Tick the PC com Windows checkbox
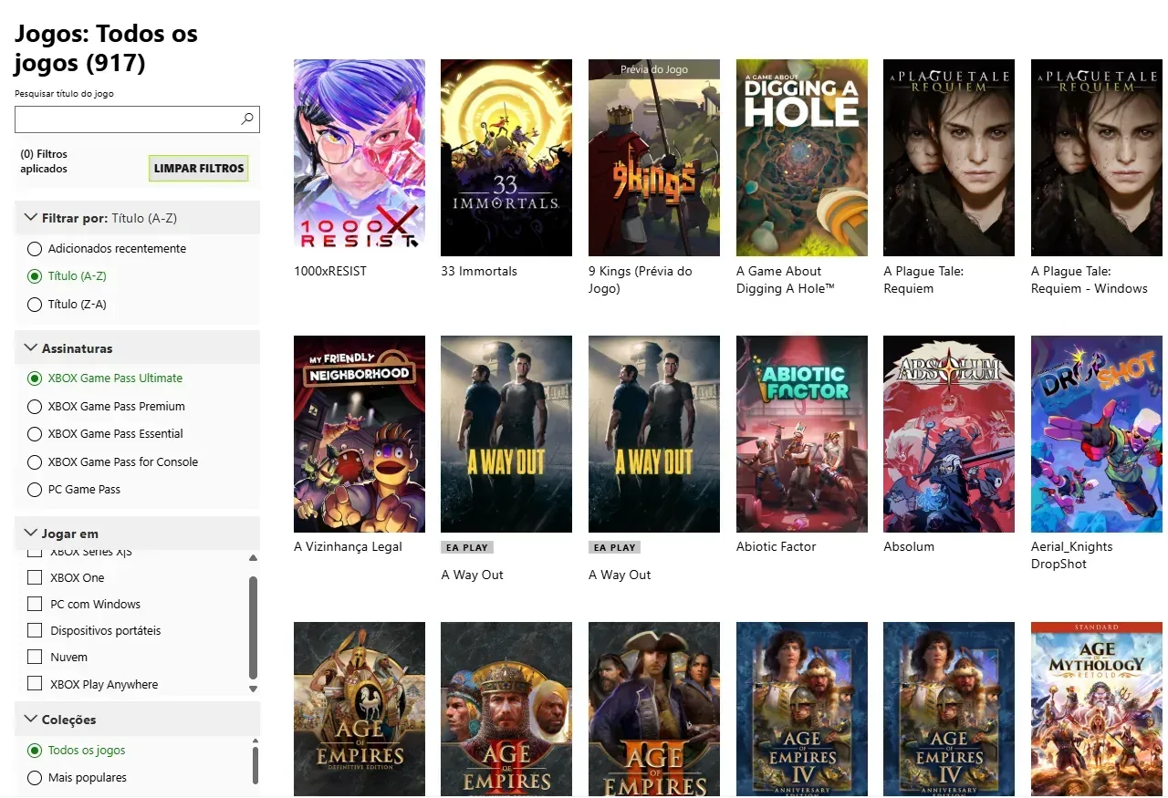The image size is (1168, 798). (35, 604)
